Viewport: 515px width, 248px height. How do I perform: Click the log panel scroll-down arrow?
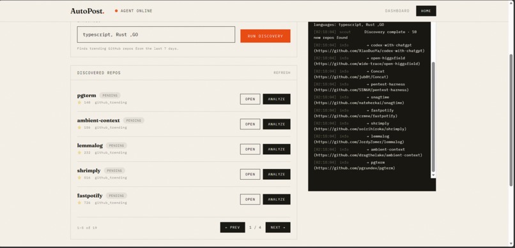[x=433, y=175]
